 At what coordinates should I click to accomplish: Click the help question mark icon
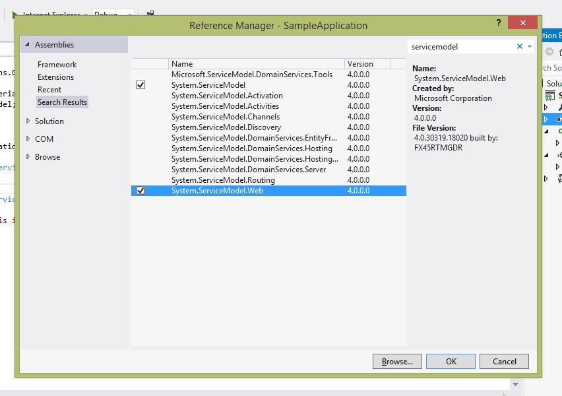click(x=499, y=22)
